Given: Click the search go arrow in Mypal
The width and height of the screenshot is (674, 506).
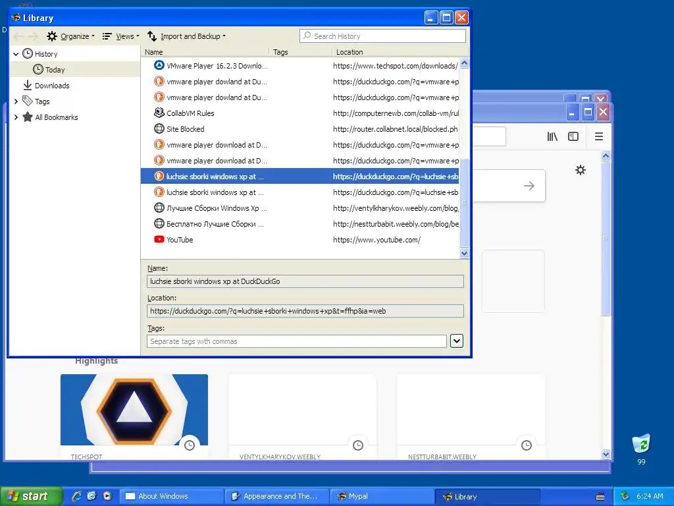Looking at the screenshot, I should [x=529, y=186].
